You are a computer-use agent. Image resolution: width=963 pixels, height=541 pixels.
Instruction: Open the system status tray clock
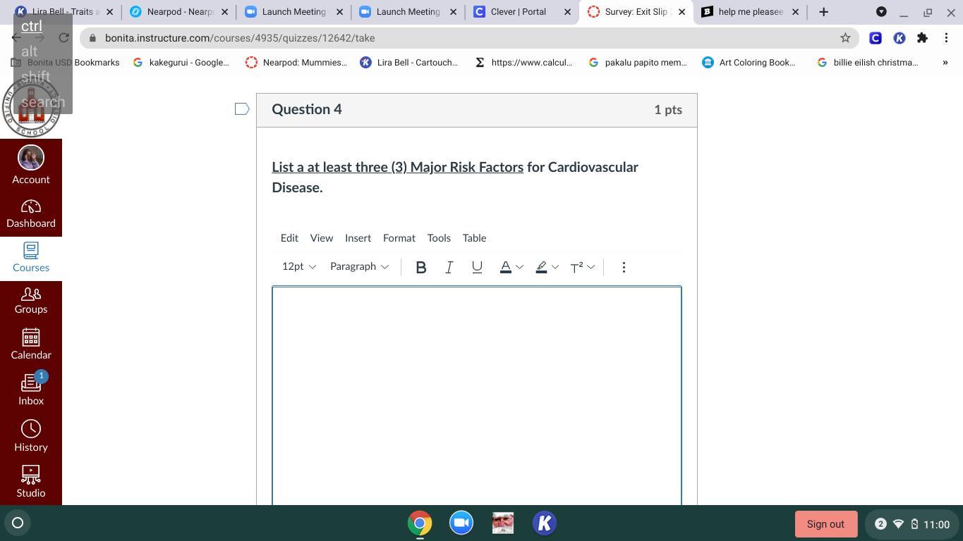[912, 524]
